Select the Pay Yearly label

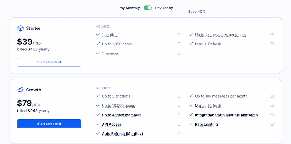tap(164, 8)
